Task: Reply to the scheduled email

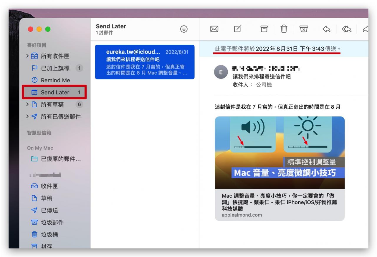Action: coord(327,29)
